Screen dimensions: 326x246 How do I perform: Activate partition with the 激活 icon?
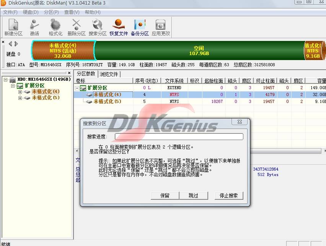click(34, 27)
